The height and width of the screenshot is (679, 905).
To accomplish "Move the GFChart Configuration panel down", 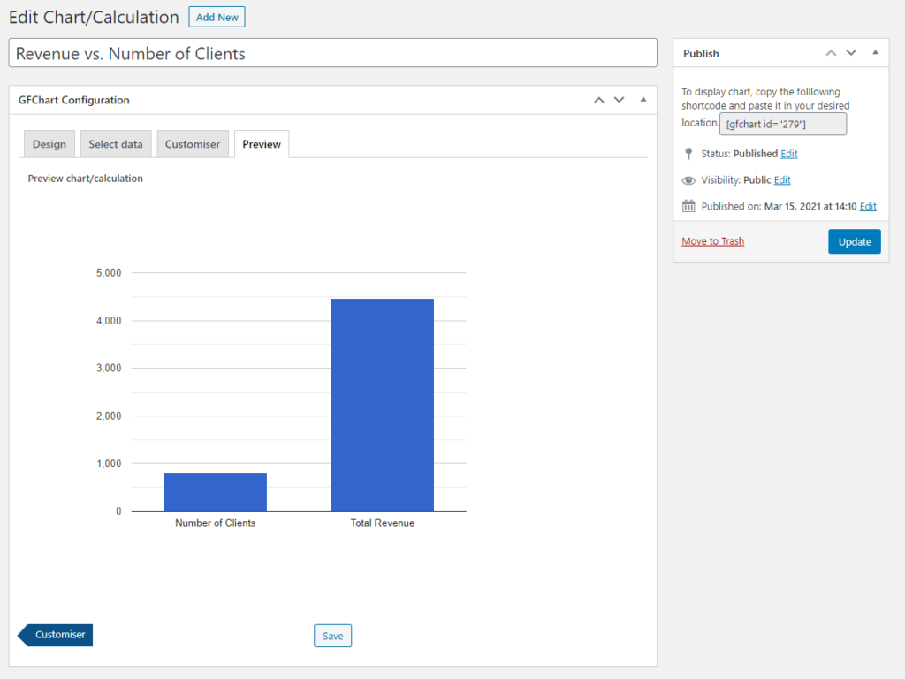I will [619, 100].
